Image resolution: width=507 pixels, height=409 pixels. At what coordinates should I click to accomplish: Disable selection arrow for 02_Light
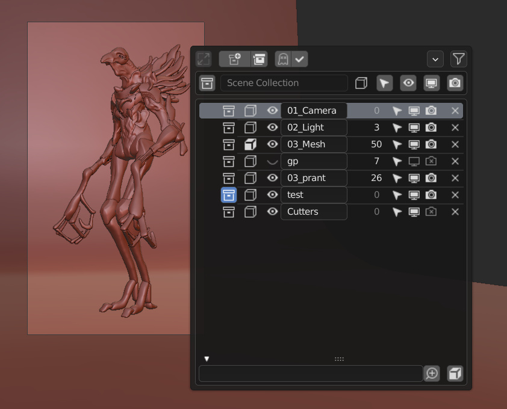pyautogui.click(x=397, y=128)
